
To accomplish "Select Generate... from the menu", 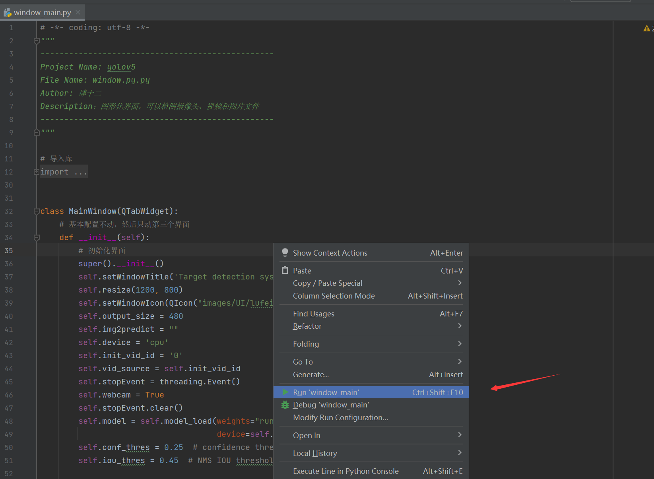I will [x=371, y=374].
